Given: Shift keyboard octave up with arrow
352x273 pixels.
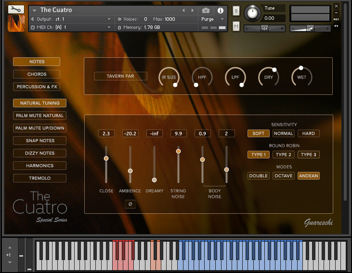Looking at the screenshot, I should (x=10, y=247).
